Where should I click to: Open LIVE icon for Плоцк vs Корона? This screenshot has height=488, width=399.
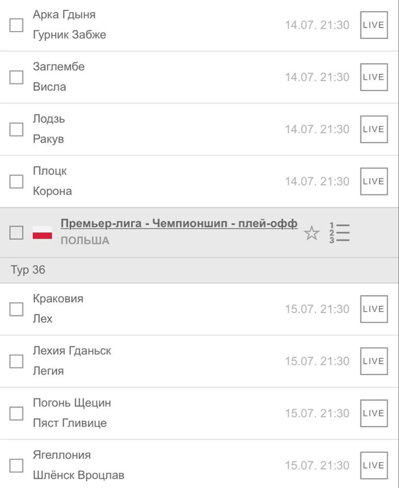pos(374,181)
